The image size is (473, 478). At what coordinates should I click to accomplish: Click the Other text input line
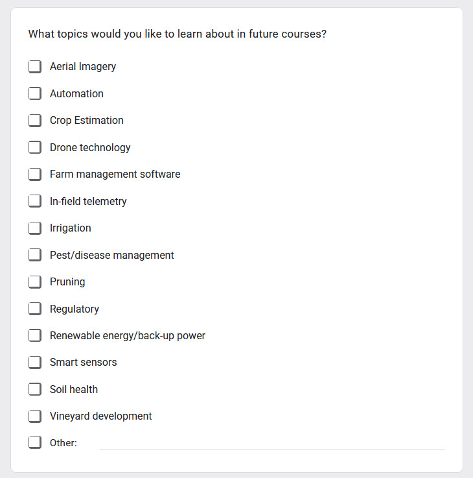(272, 443)
